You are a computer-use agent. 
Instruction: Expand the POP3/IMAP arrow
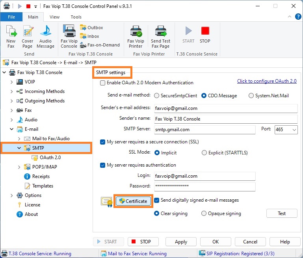pos(19,167)
